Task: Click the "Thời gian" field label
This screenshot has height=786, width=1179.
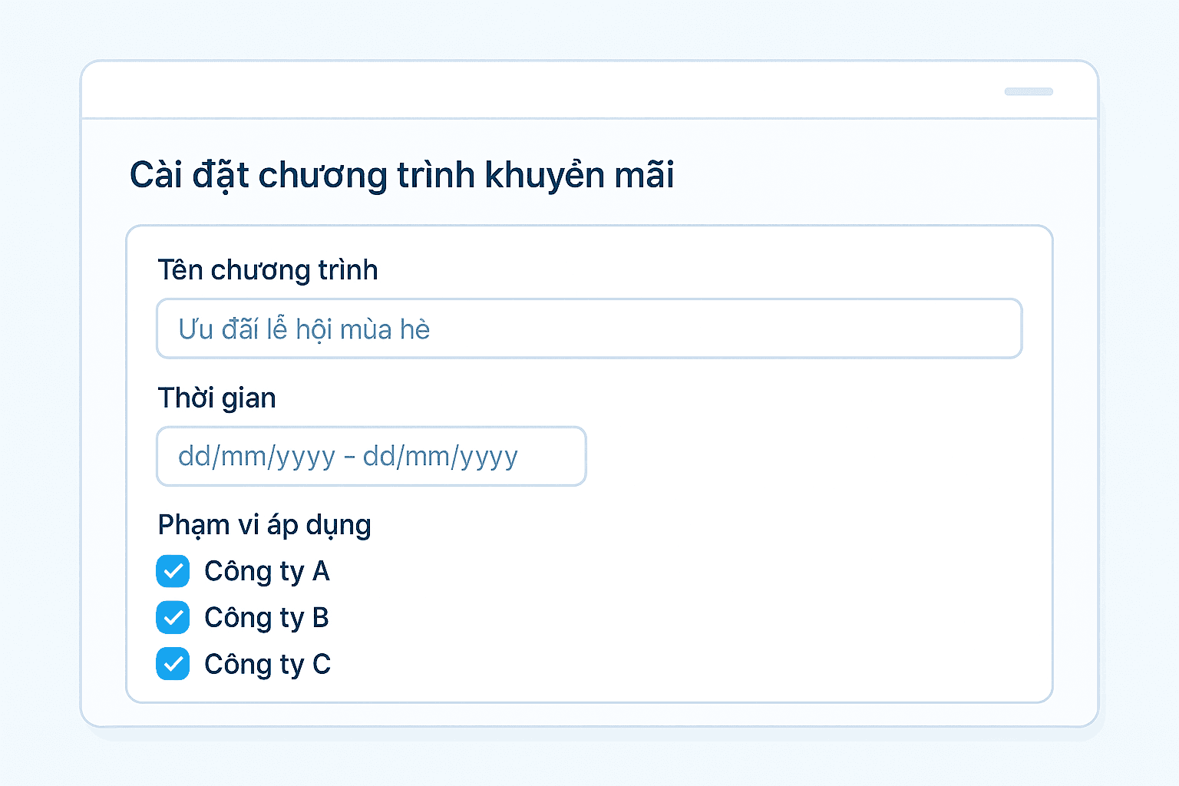Action: [x=216, y=398]
